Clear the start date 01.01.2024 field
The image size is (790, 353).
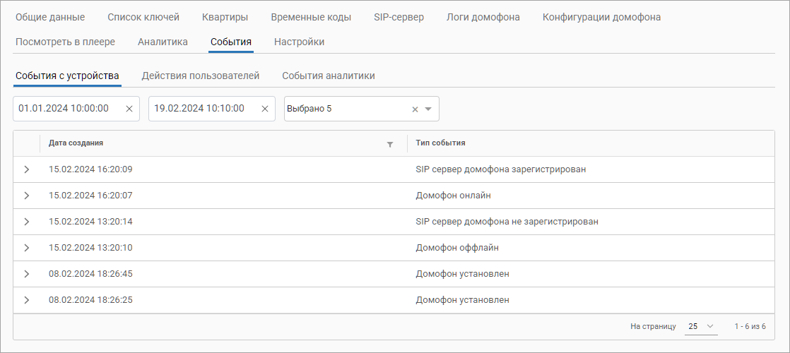tap(129, 109)
